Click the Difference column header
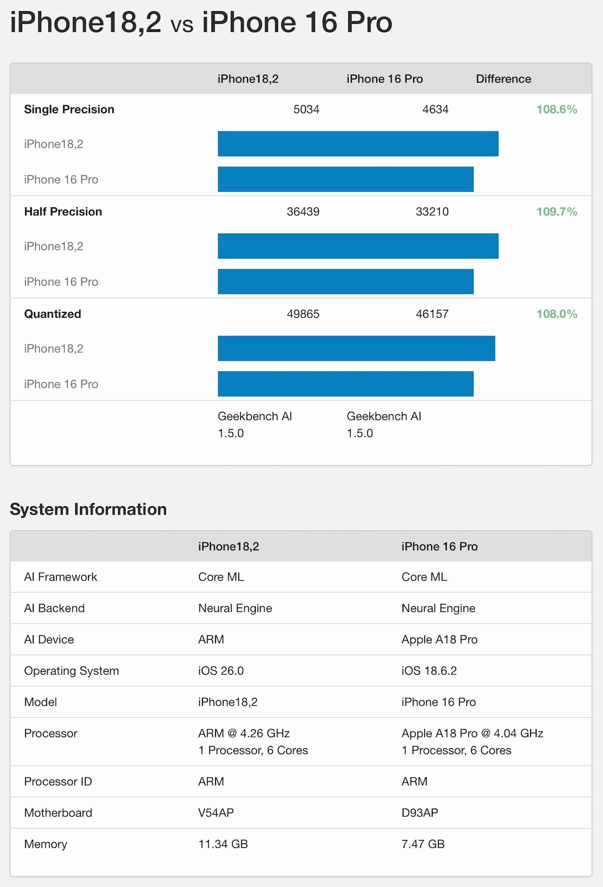 click(504, 79)
